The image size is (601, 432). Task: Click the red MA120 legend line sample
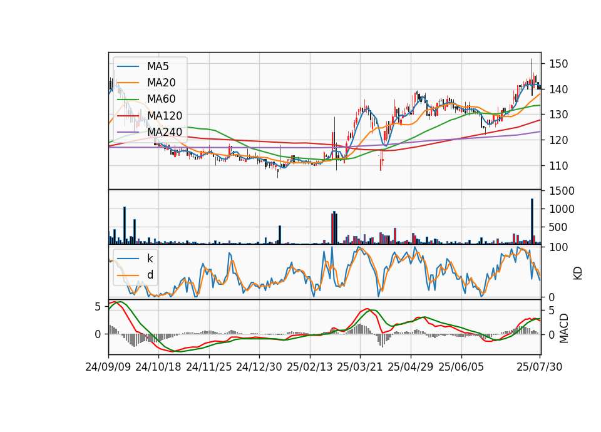coord(128,116)
